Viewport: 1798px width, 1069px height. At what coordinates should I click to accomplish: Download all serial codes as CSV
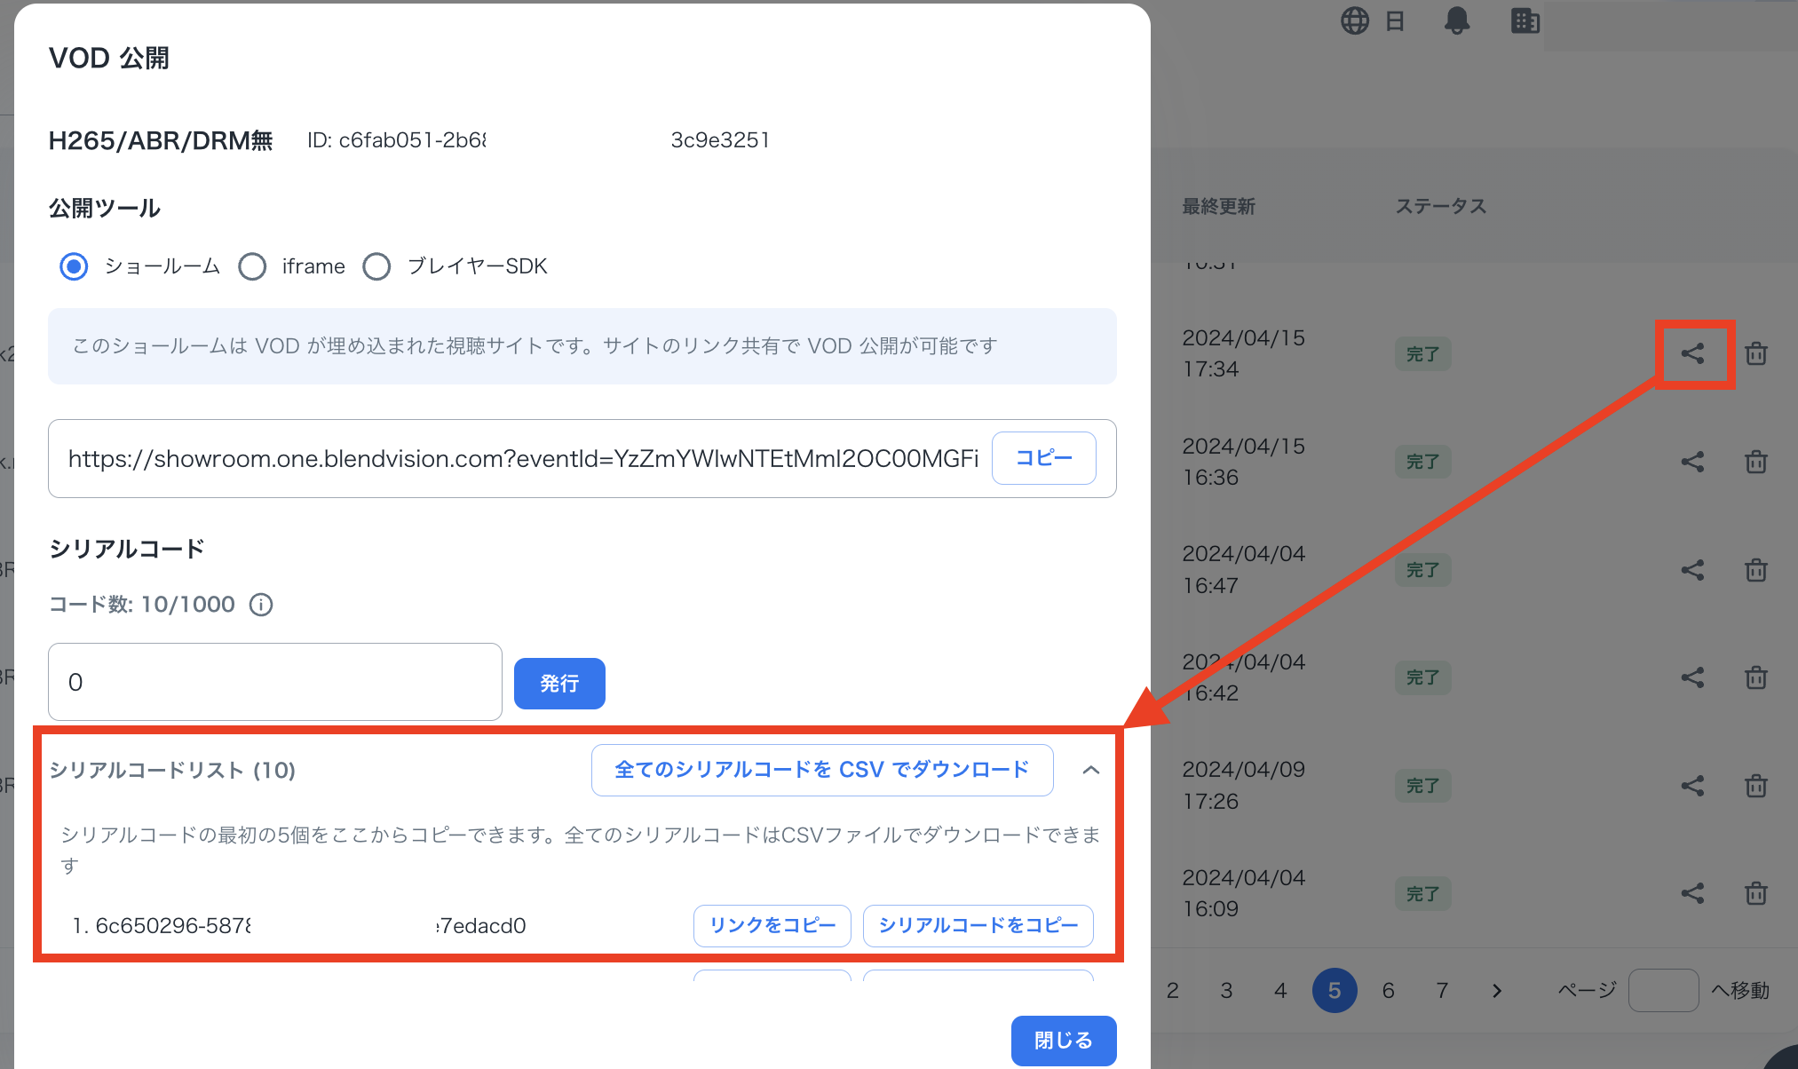pyautogui.click(x=821, y=770)
